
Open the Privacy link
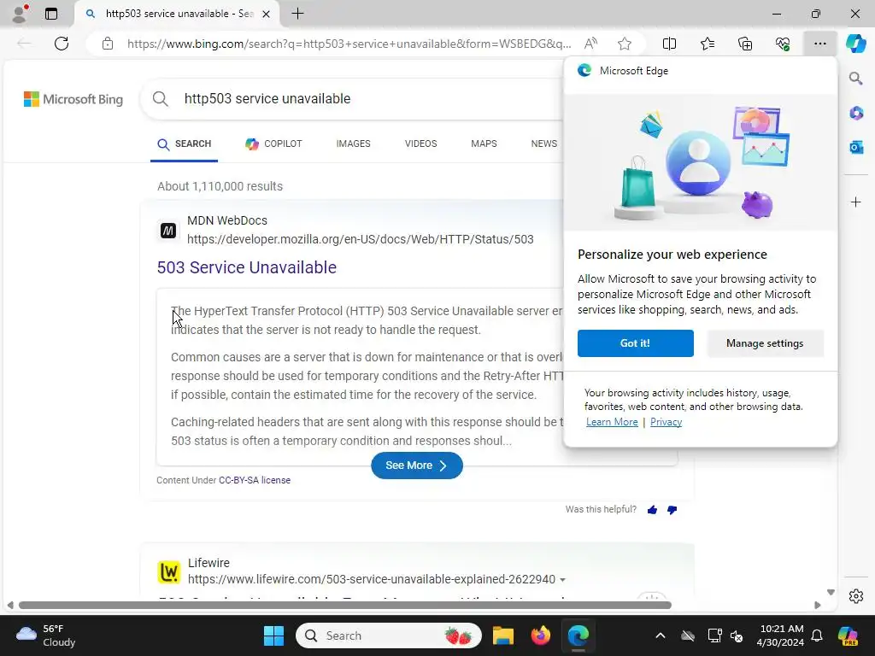(666, 422)
